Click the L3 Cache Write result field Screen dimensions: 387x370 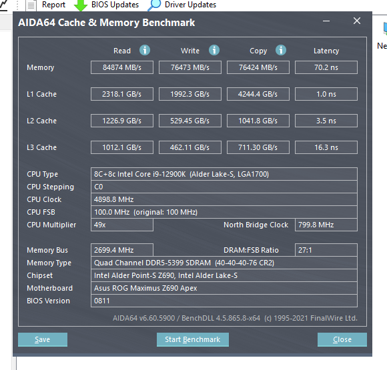189,147
